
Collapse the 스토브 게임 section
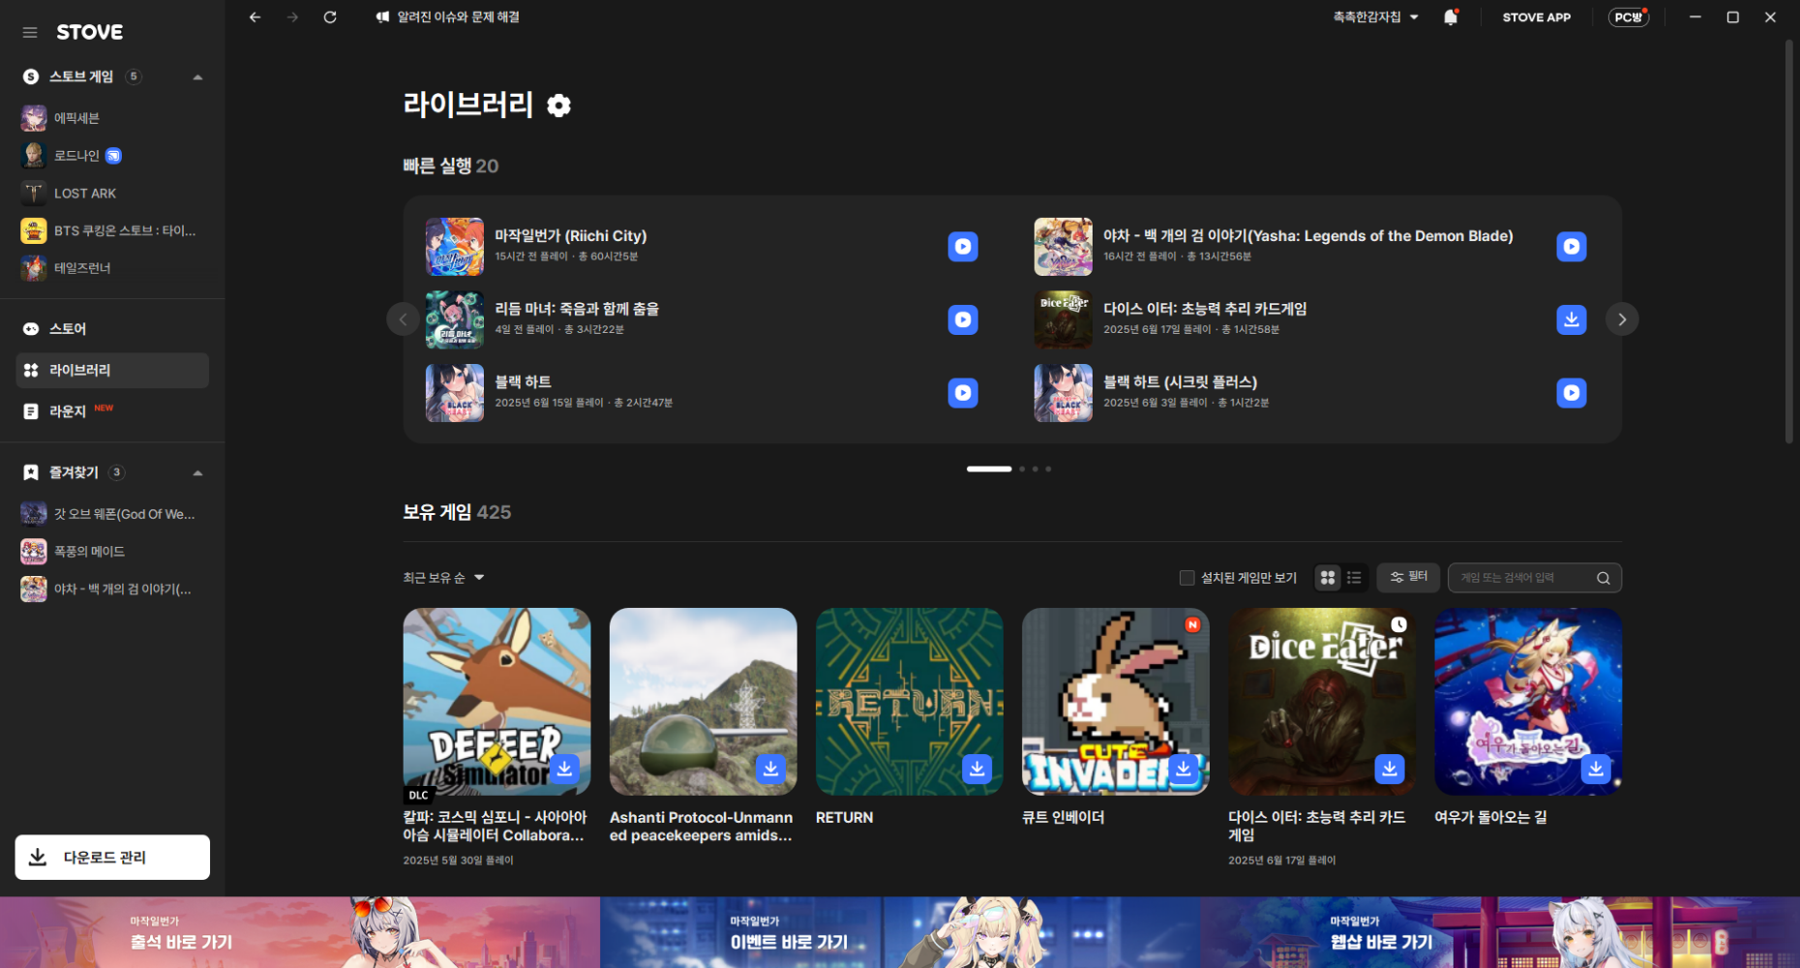click(197, 77)
